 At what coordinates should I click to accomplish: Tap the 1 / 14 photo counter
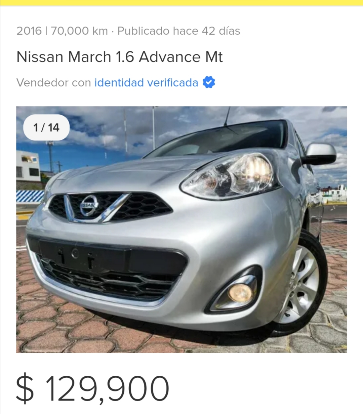pyautogui.click(x=46, y=128)
